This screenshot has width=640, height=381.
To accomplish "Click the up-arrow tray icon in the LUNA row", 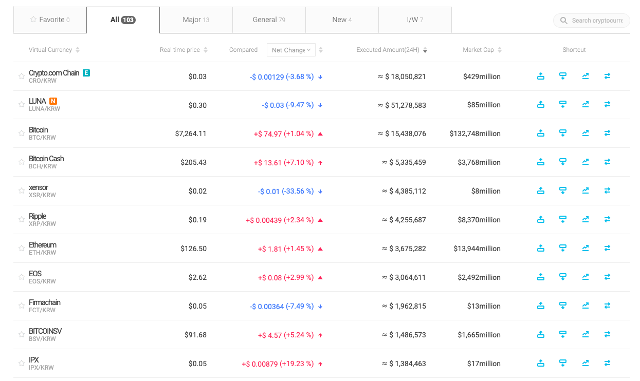I will 541,104.
